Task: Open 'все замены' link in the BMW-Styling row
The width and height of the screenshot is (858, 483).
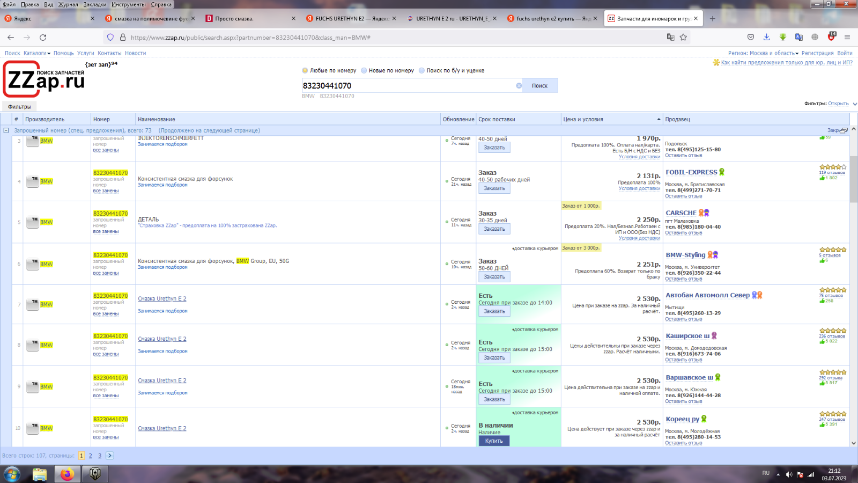Action: point(106,273)
